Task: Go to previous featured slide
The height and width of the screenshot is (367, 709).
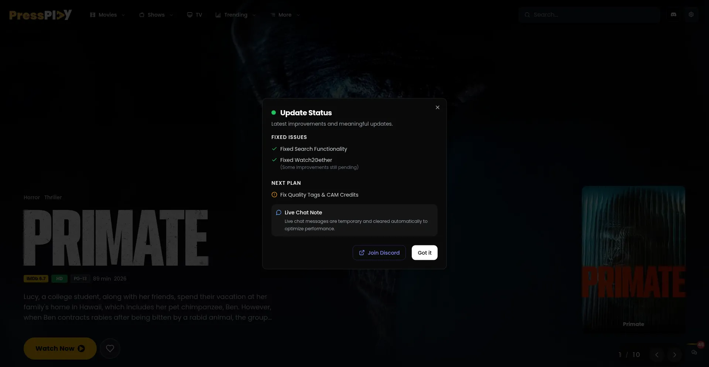Action: click(657, 355)
